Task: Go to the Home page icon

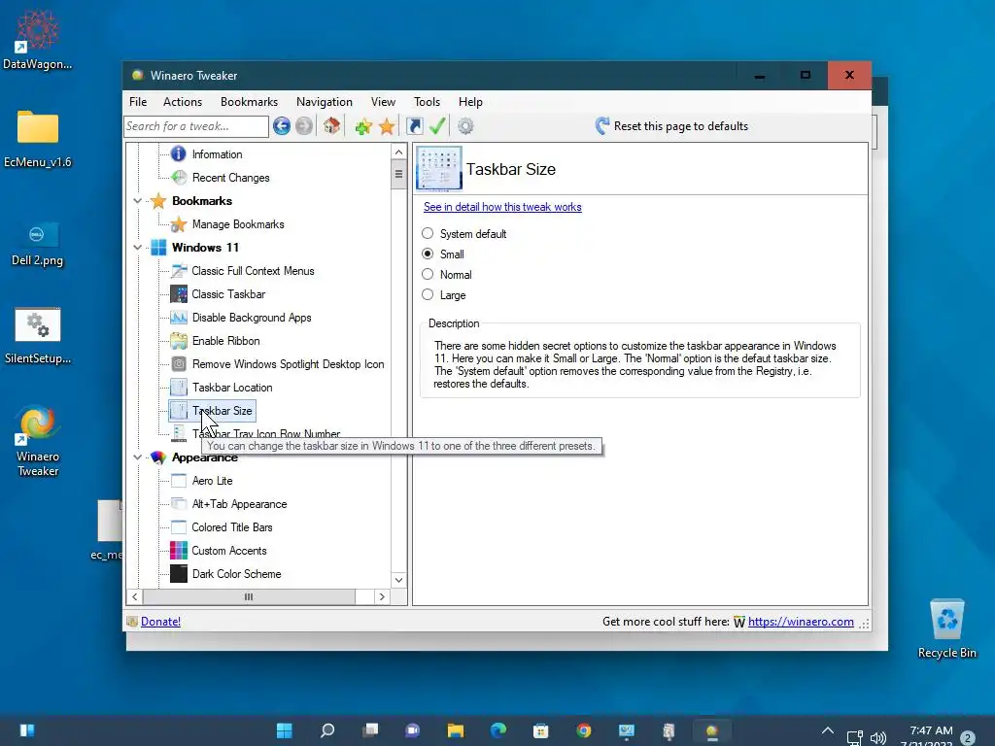Action: tap(331, 126)
